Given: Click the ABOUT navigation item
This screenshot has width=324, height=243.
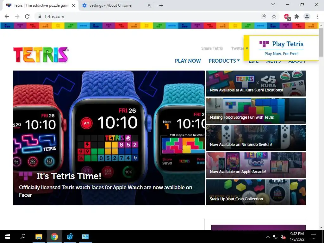Looking at the screenshot, I should coord(297,61).
